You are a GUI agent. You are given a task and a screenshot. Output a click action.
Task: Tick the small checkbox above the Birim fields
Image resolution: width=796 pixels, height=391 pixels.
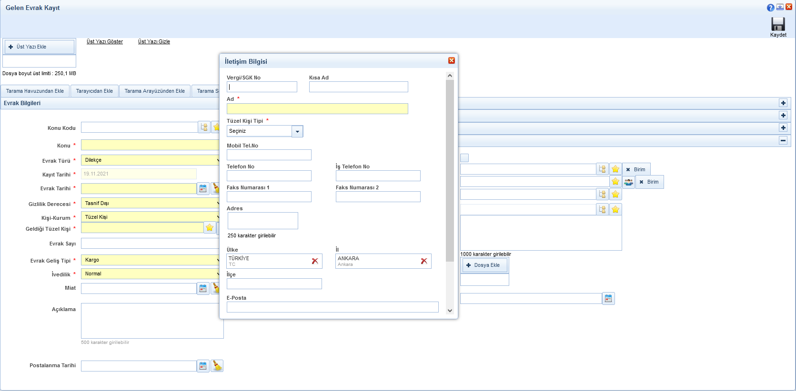[x=464, y=158]
